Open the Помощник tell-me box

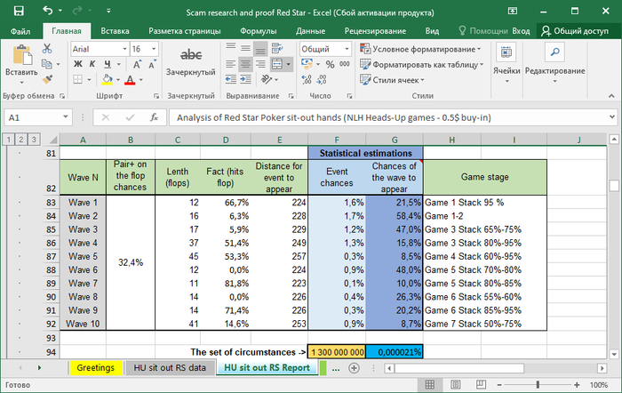click(x=482, y=31)
